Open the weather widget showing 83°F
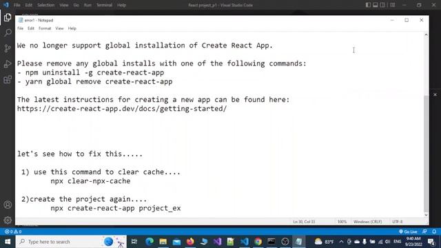 coord(324,242)
